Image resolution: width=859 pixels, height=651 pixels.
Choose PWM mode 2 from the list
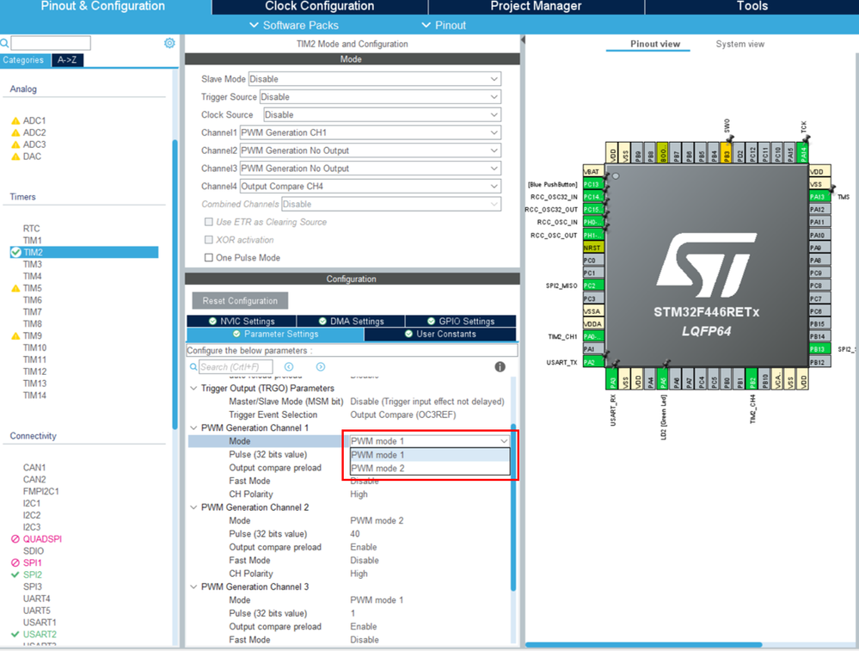click(430, 469)
